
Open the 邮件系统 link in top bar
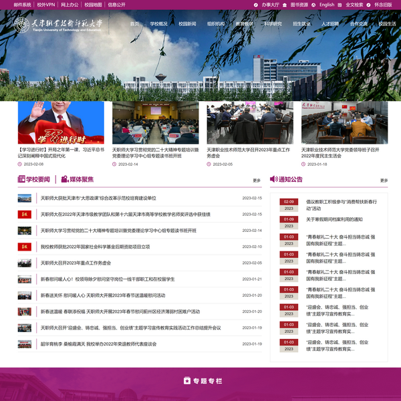click(x=22, y=5)
